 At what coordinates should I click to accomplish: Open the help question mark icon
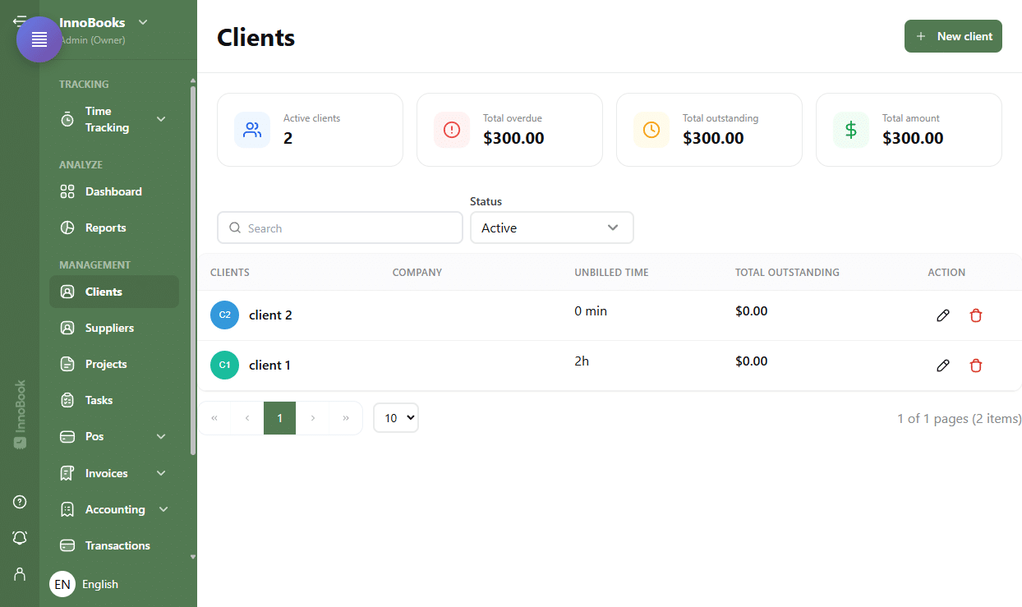point(20,502)
